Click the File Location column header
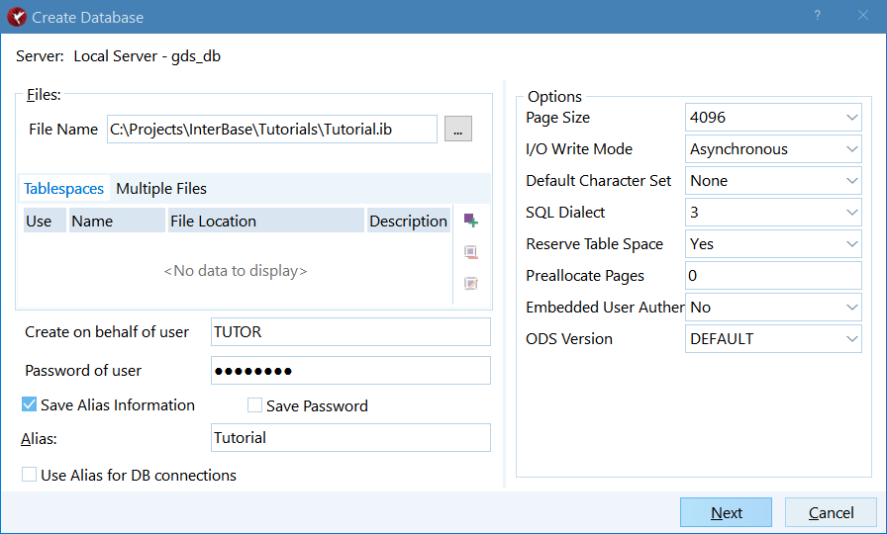Viewport: 887px width, 534px height. (266, 221)
